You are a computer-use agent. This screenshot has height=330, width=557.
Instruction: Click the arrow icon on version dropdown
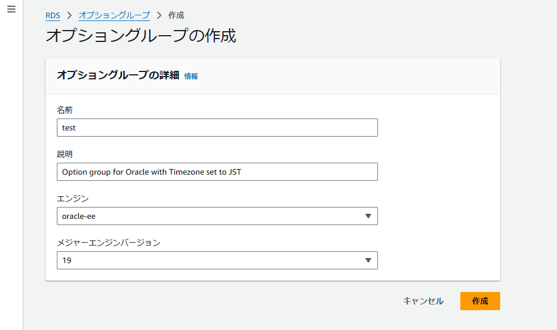[368, 260]
